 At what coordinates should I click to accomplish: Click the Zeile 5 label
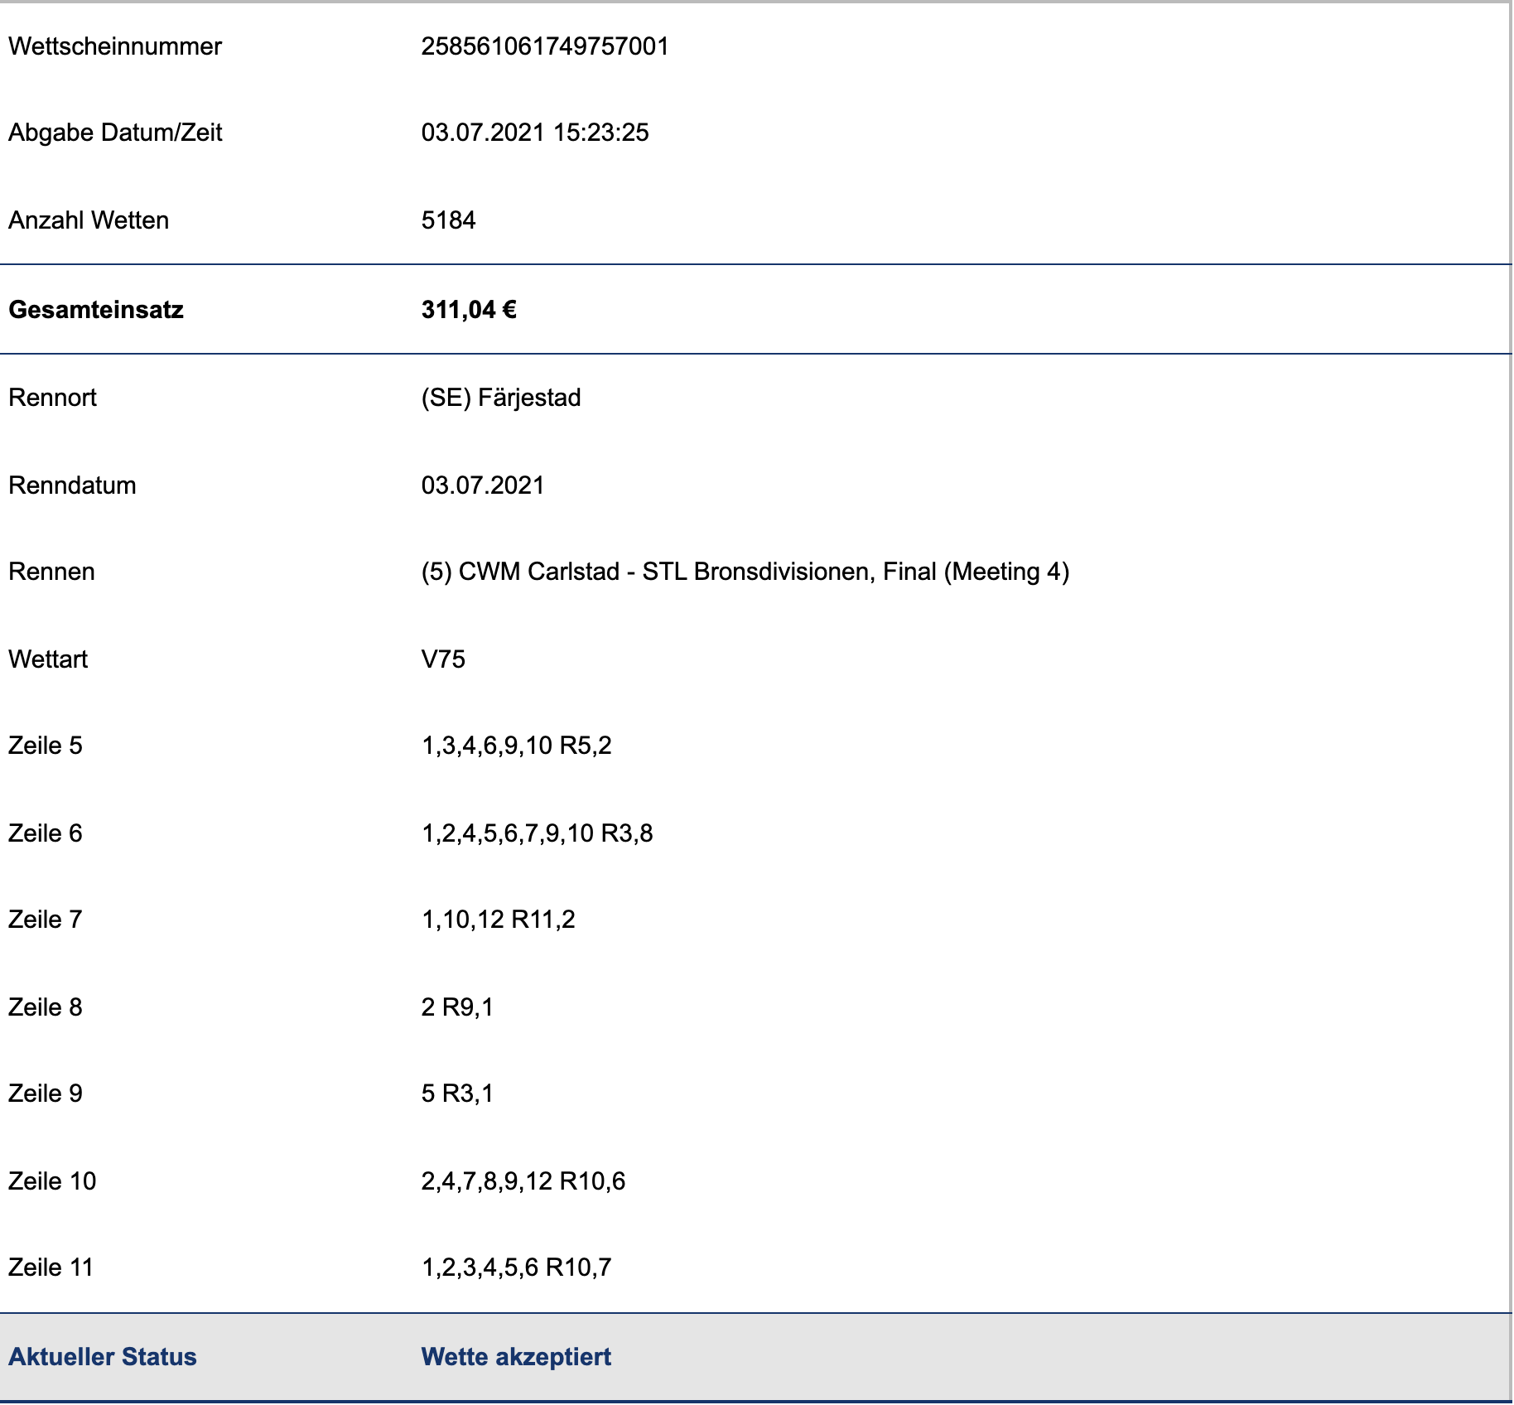click(46, 746)
